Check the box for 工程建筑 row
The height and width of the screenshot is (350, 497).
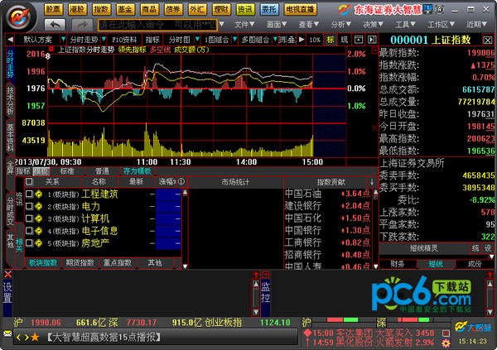pos(29,194)
